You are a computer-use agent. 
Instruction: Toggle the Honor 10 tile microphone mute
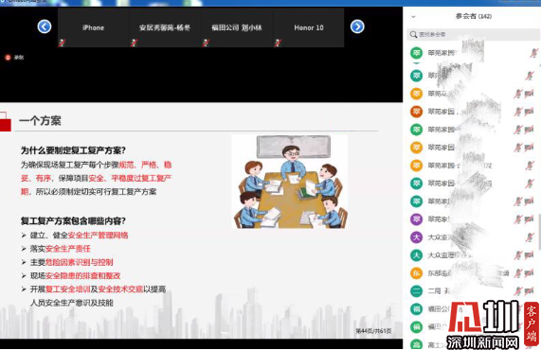[x=278, y=43]
